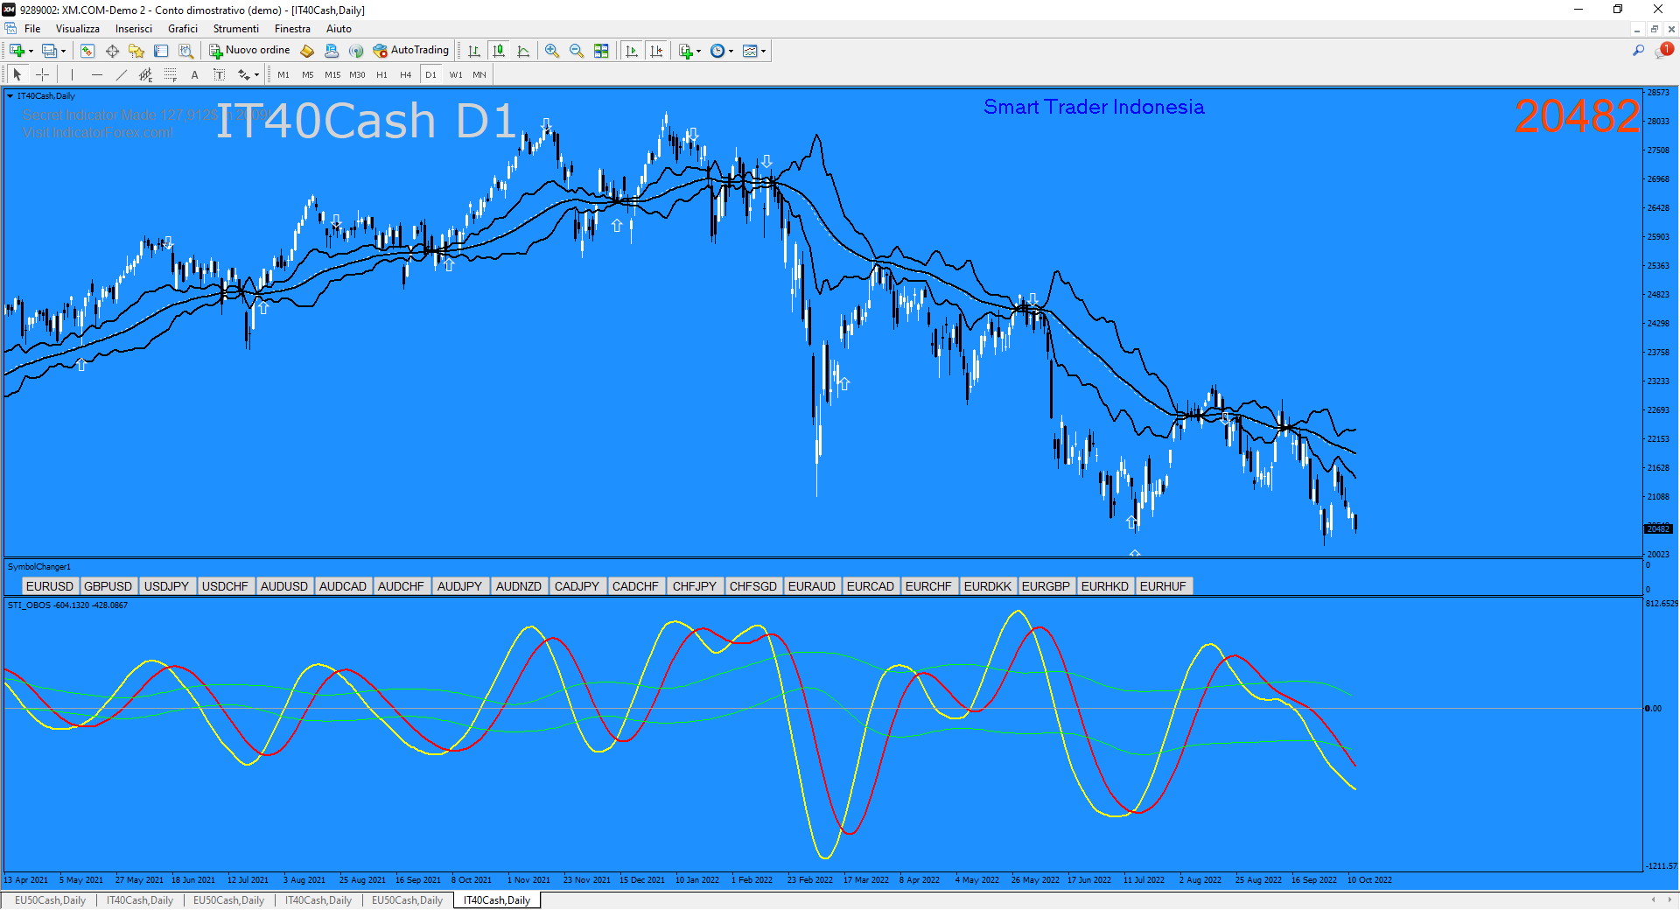This screenshot has width=1680, height=910.
Task: Toggle the Terminal panel icon
Action: coord(161,51)
